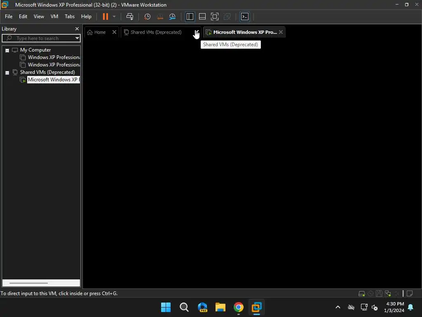Screen dimensions: 422x317
Task: Open the message log note icon
Action: [x=410, y=293]
